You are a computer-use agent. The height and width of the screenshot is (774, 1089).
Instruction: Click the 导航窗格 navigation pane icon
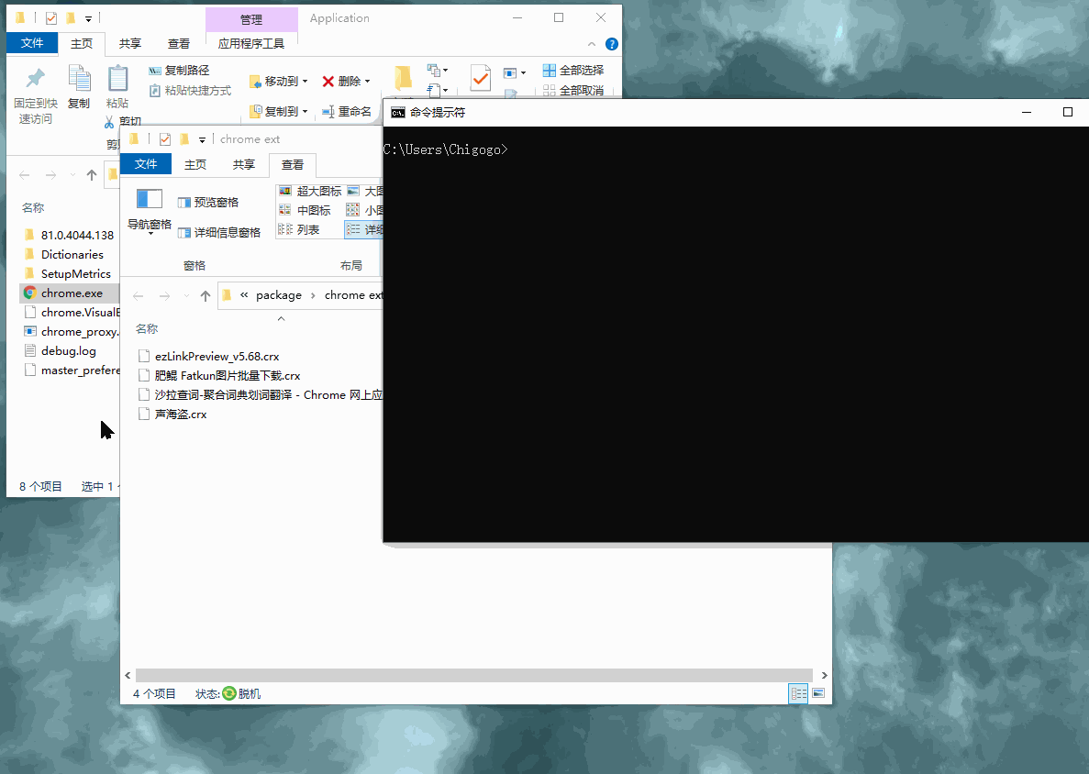(x=149, y=199)
